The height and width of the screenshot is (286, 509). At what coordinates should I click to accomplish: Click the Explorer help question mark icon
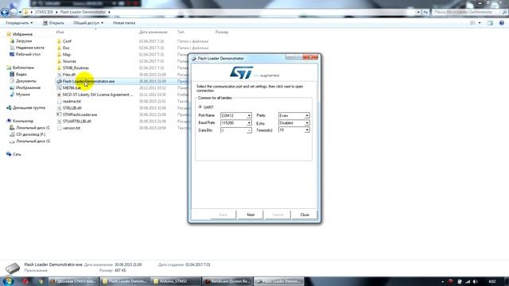pyautogui.click(x=502, y=23)
